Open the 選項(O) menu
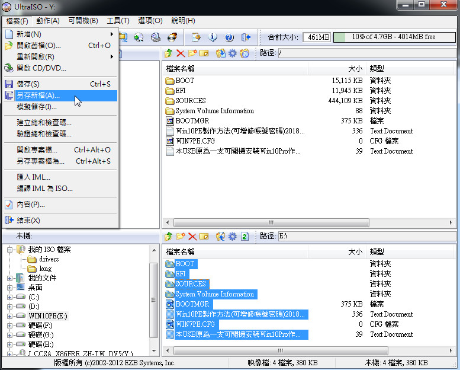This screenshot has height=370, width=460. (x=150, y=21)
